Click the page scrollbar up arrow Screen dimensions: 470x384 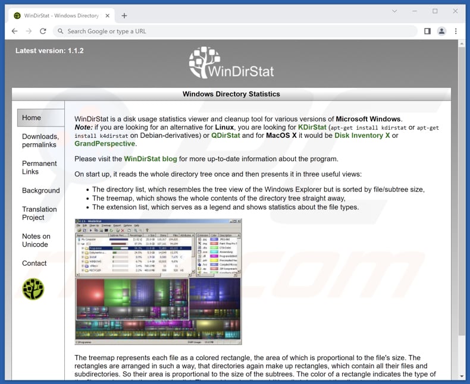[x=462, y=44]
